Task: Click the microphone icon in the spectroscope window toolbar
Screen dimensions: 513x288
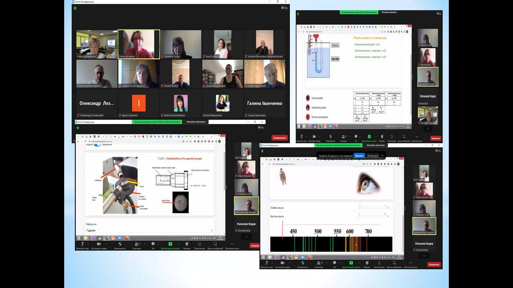Action: tap(81, 244)
